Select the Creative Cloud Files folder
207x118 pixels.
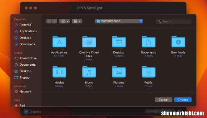pos(89,42)
